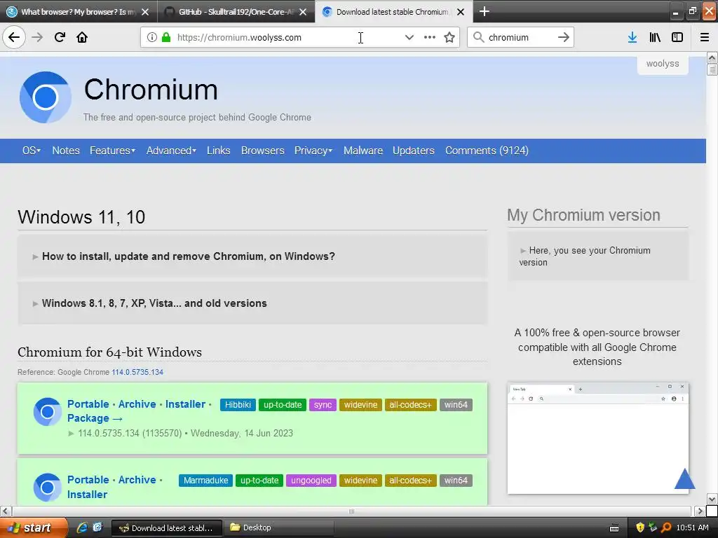Click the Hibbiki tag badge
This screenshot has height=538, width=718.
[x=238, y=405]
